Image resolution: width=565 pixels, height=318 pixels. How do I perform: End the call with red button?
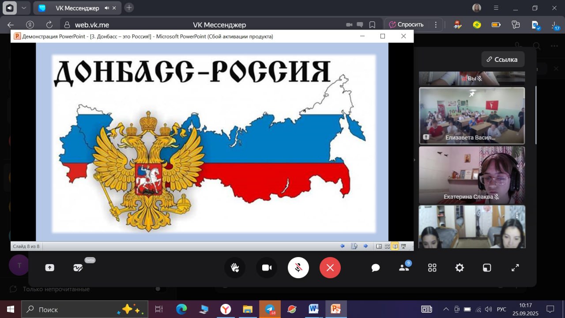click(x=330, y=268)
